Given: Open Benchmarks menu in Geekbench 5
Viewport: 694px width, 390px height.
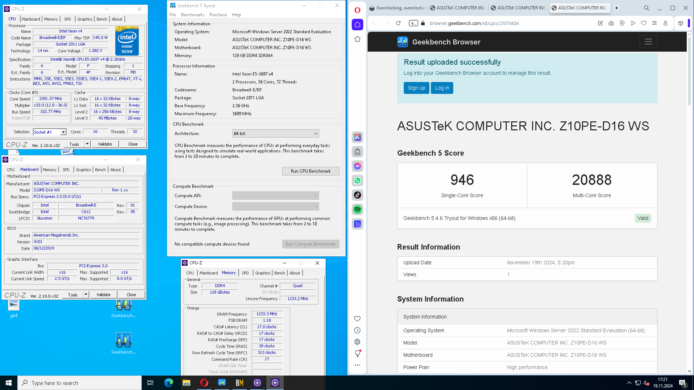Looking at the screenshot, I should coord(193,15).
